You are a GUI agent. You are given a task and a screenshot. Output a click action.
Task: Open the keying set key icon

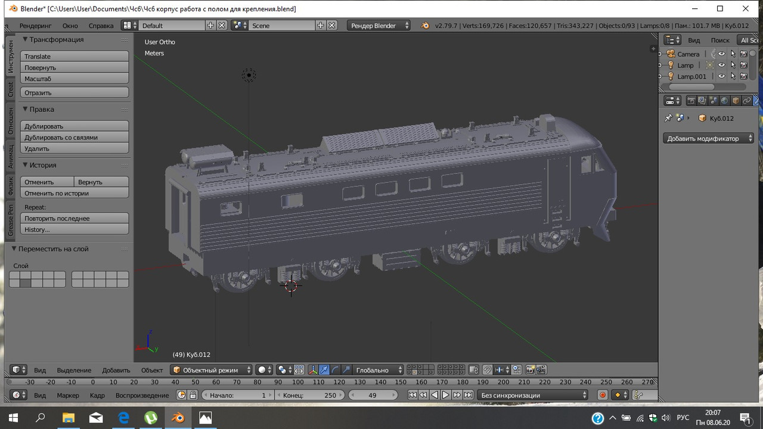[x=638, y=395]
